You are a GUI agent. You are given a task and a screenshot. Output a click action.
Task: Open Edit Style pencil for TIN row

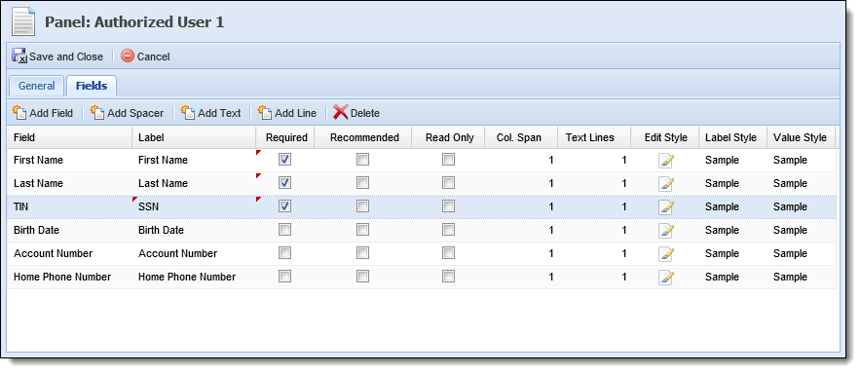[665, 207]
